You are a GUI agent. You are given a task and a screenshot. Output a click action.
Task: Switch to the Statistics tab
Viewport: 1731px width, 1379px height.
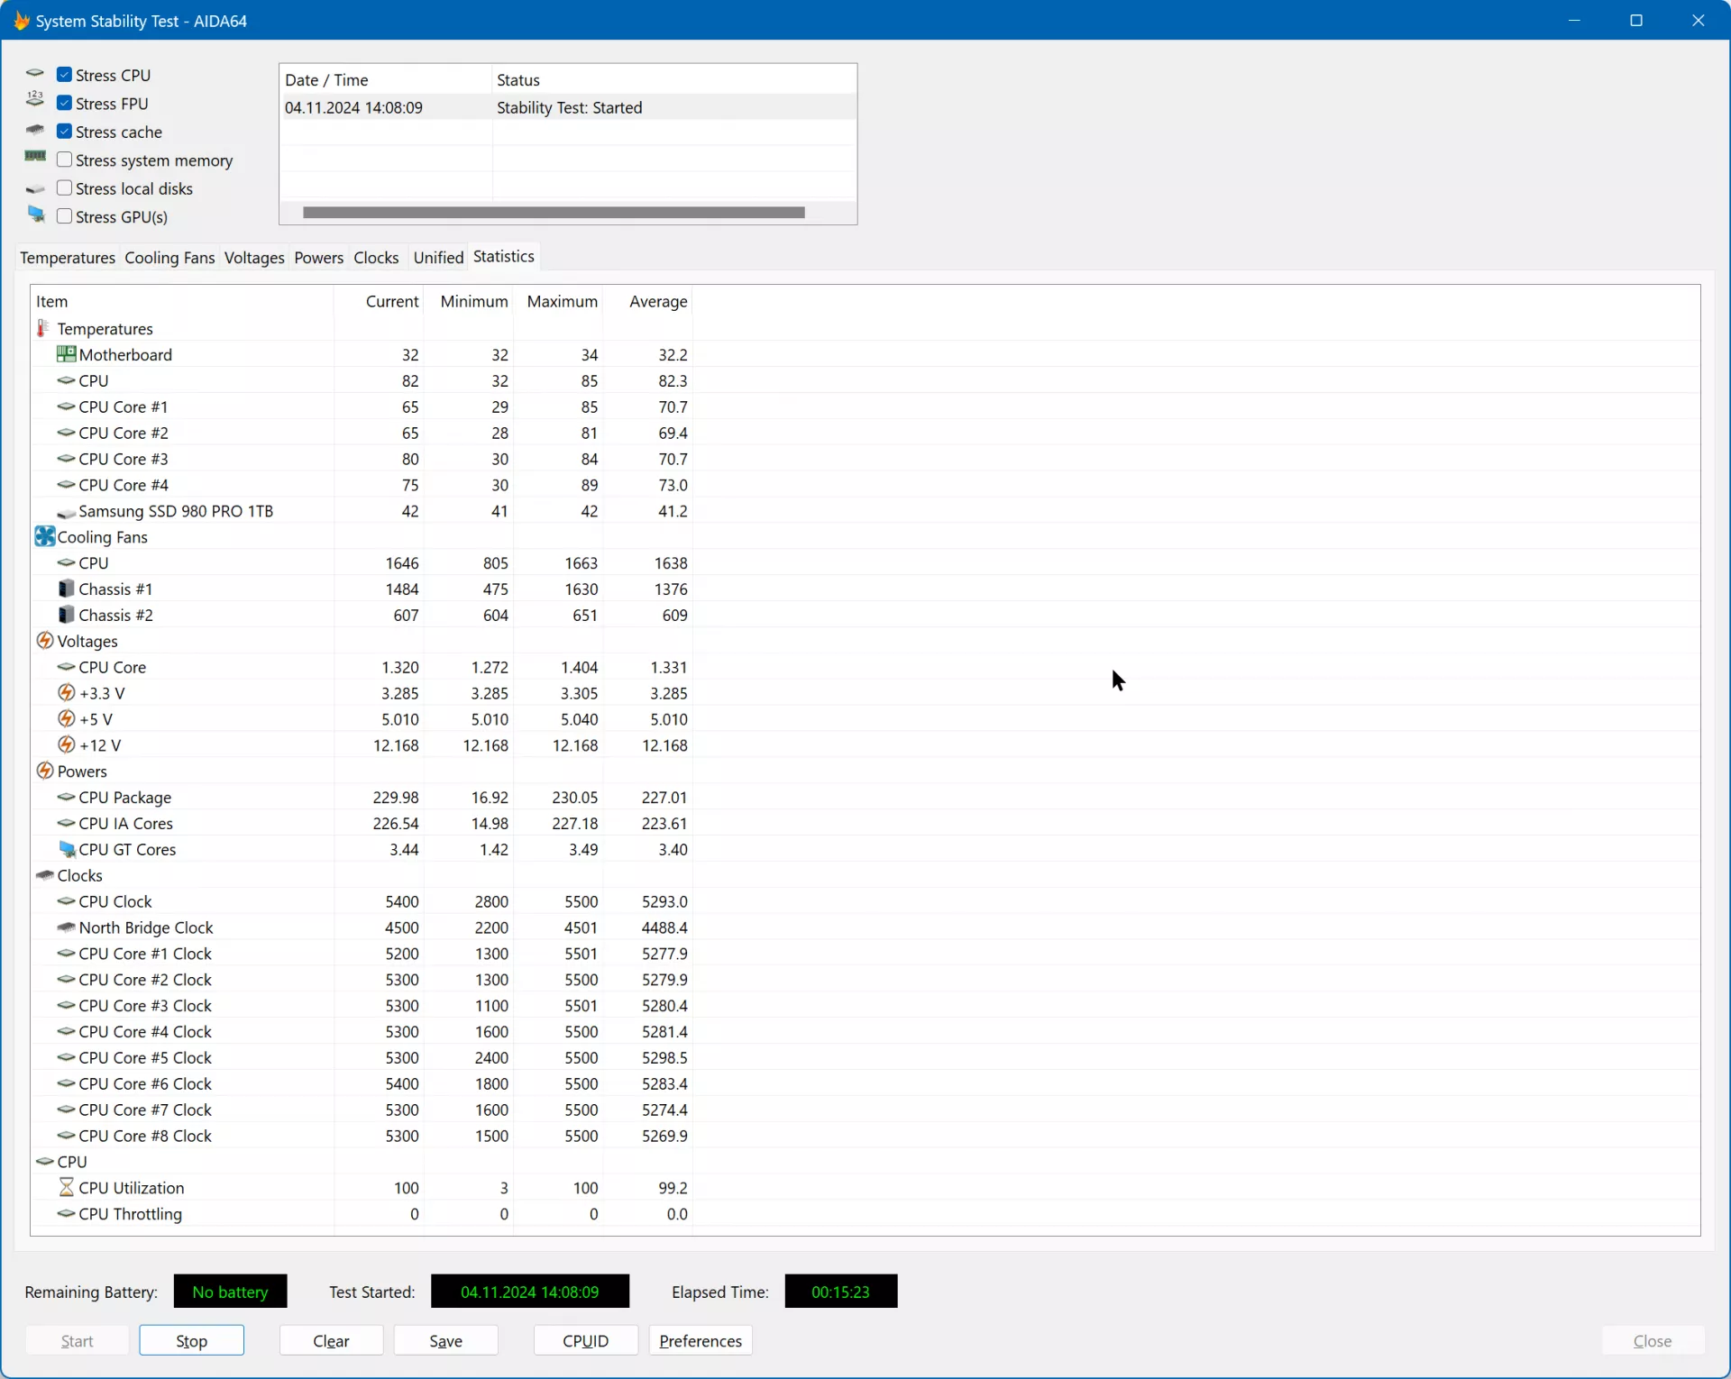pyautogui.click(x=502, y=256)
